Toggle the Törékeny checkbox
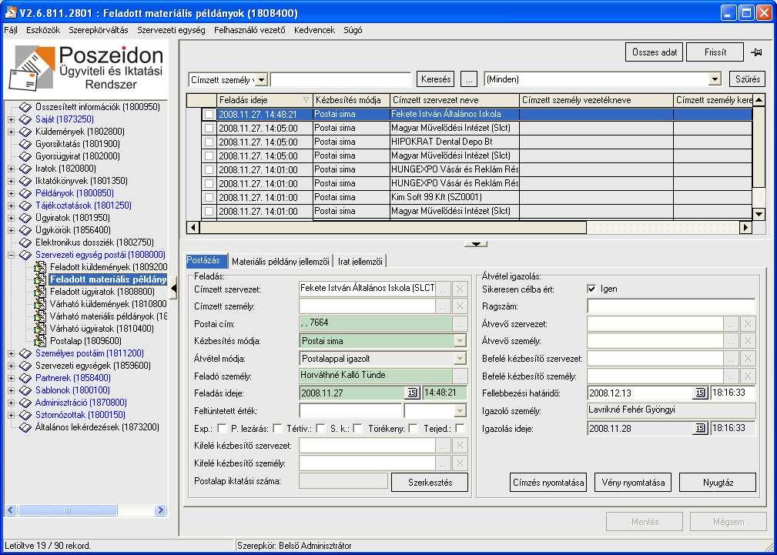 point(413,428)
